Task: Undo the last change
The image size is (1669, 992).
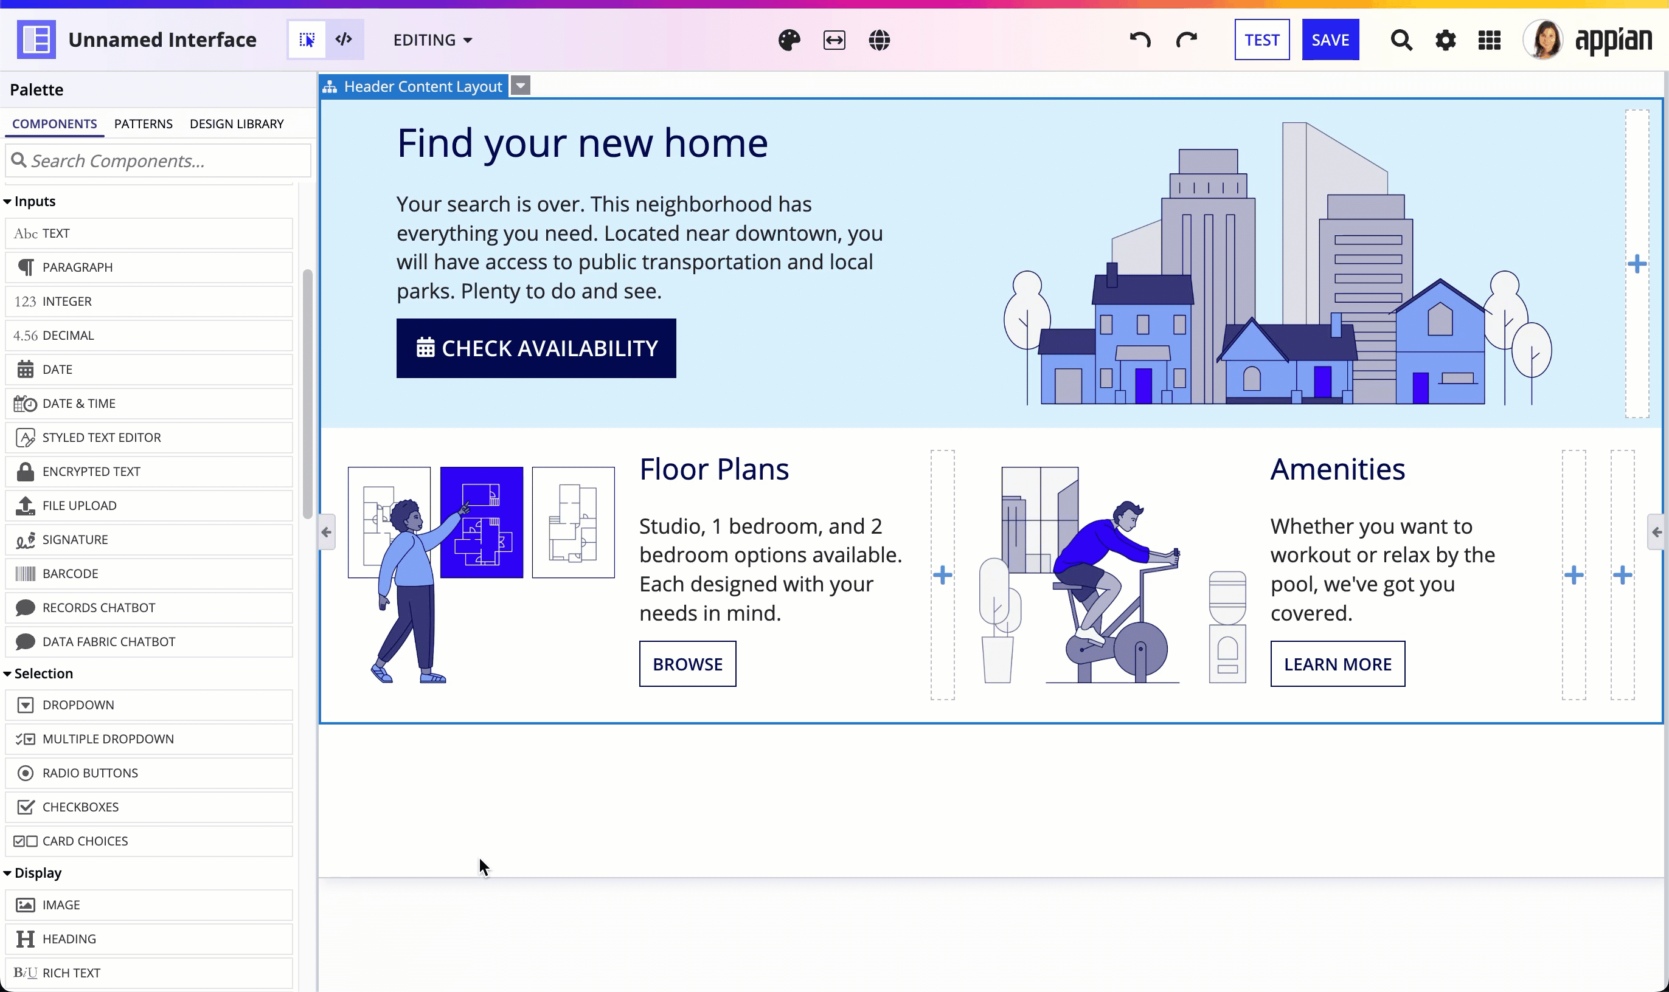Action: 1140,40
